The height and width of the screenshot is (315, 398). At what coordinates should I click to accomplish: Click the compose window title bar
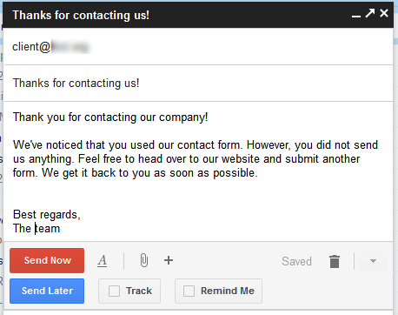click(x=198, y=15)
